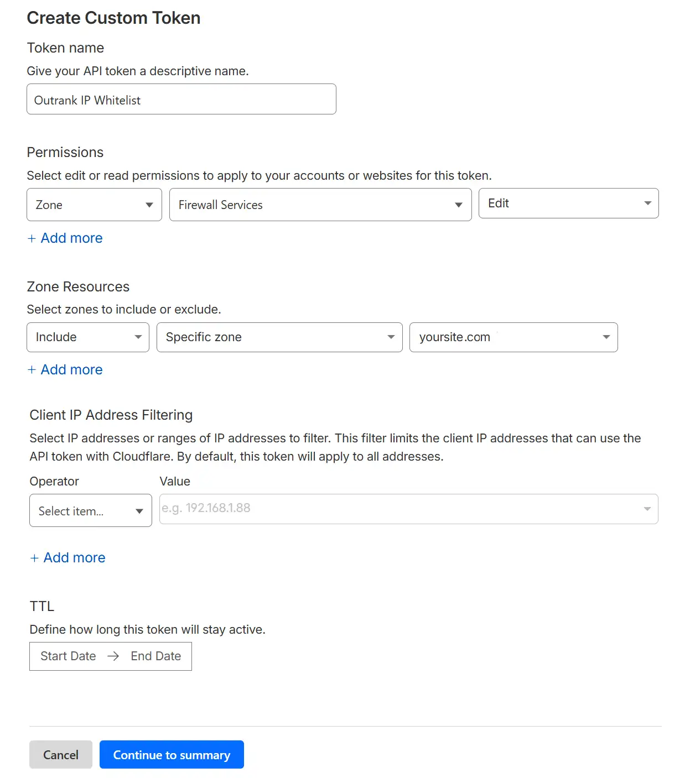Click Add more under Zone Resources
Image resolution: width=690 pixels, height=778 pixels.
click(65, 369)
